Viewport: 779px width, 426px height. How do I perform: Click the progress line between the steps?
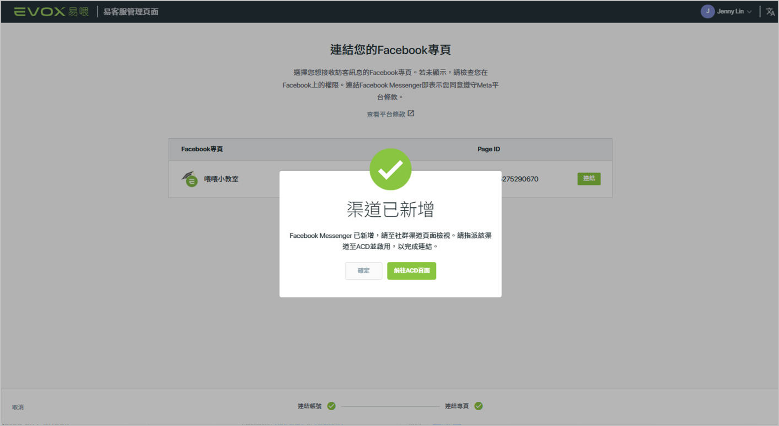(390, 406)
